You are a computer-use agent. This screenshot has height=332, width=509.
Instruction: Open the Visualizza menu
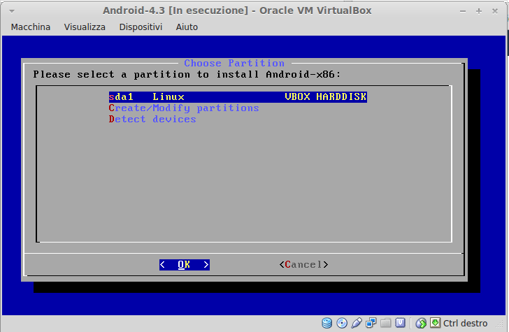tap(85, 27)
